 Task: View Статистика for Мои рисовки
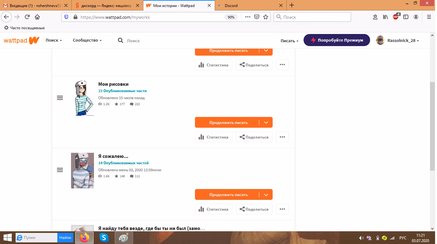click(213, 137)
